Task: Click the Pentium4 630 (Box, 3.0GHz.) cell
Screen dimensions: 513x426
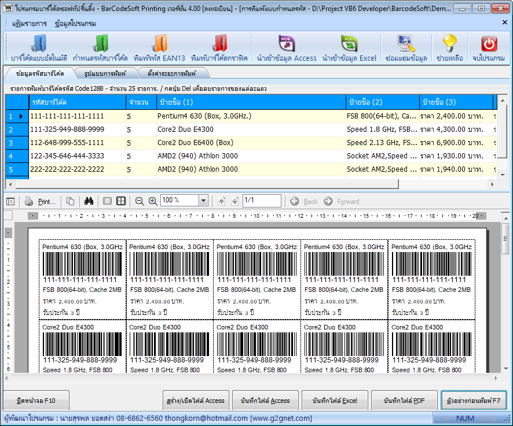Action: 251,116
